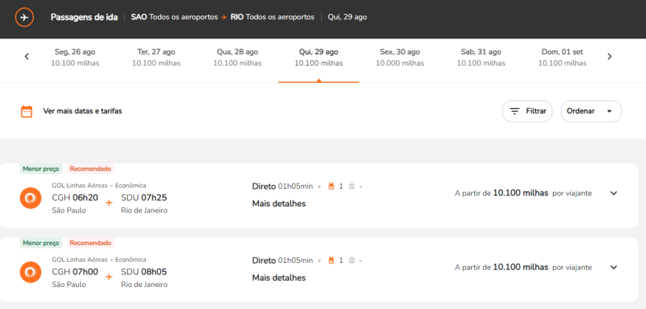Image resolution: width=646 pixels, height=309 pixels.
Task: Click the orange plane between SAO and RIO
Action: click(224, 17)
